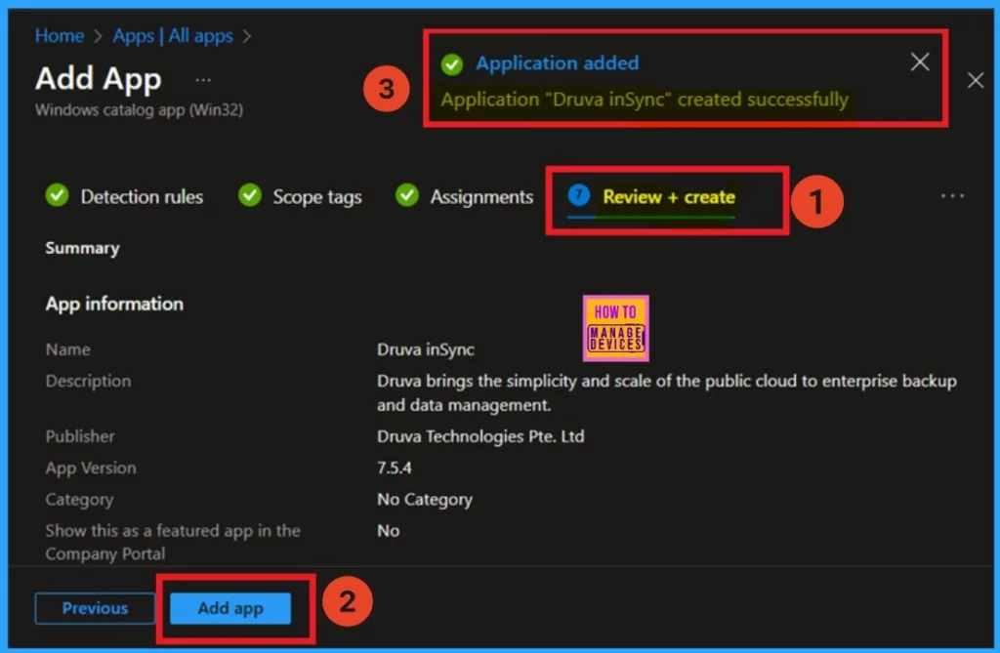This screenshot has width=1000, height=653.
Task: Dismiss the Application added notification
Action: click(x=920, y=61)
